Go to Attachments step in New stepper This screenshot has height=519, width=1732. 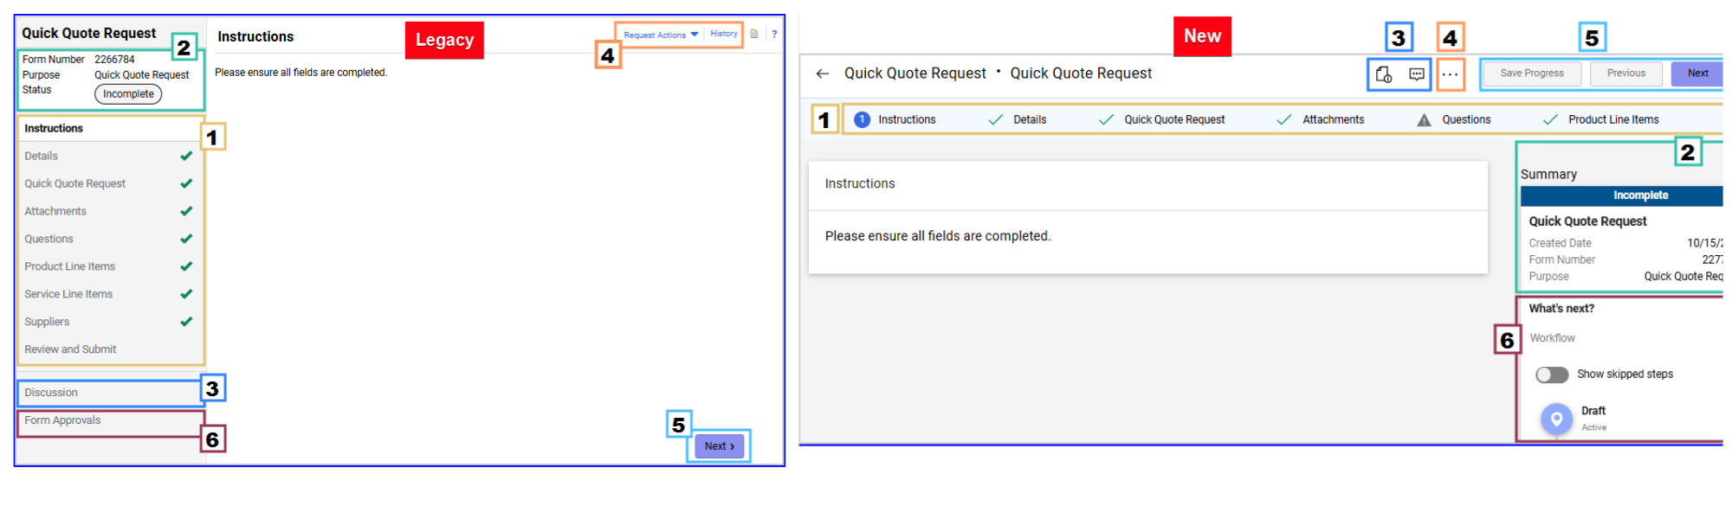(x=1321, y=120)
